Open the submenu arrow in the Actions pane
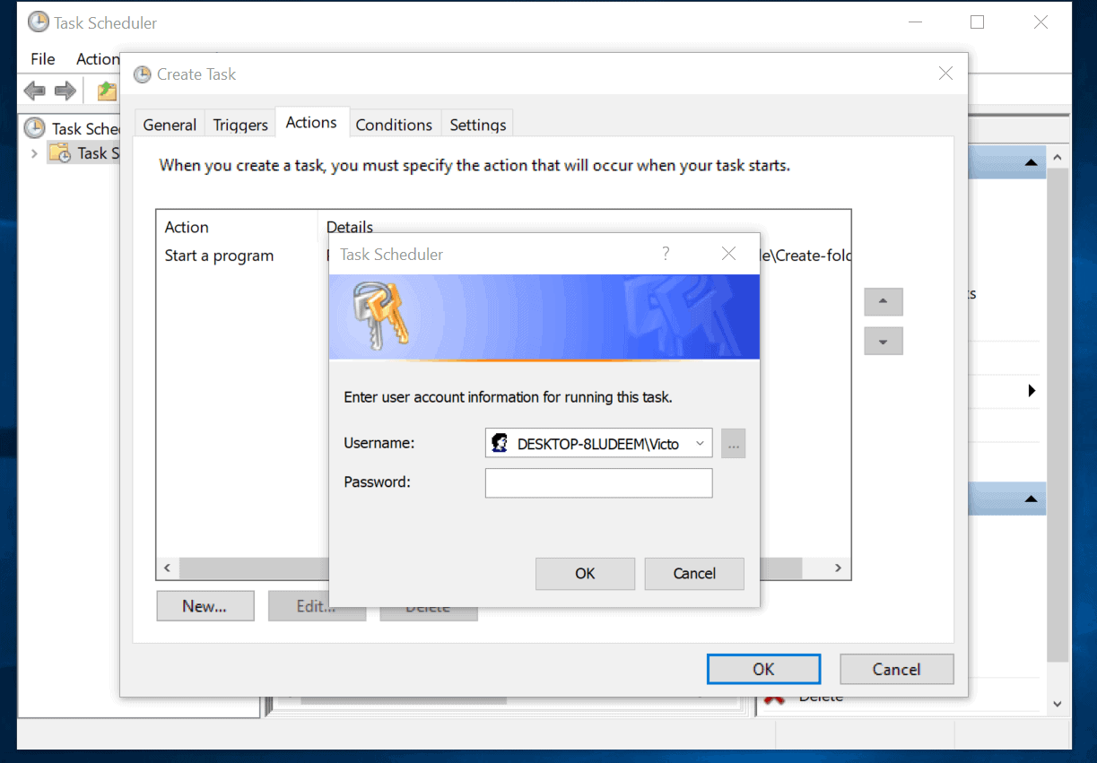 pyautogui.click(x=1032, y=391)
